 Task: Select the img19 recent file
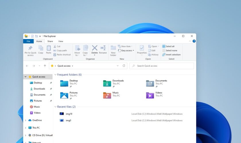click(69, 114)
